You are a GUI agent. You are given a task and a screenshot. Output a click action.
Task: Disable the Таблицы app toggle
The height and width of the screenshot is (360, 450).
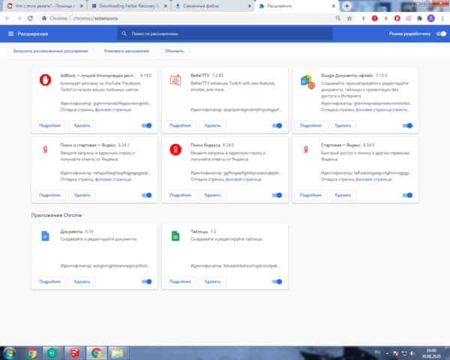click(277, 282)
